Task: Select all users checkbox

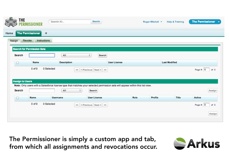Action: (18, 98)
